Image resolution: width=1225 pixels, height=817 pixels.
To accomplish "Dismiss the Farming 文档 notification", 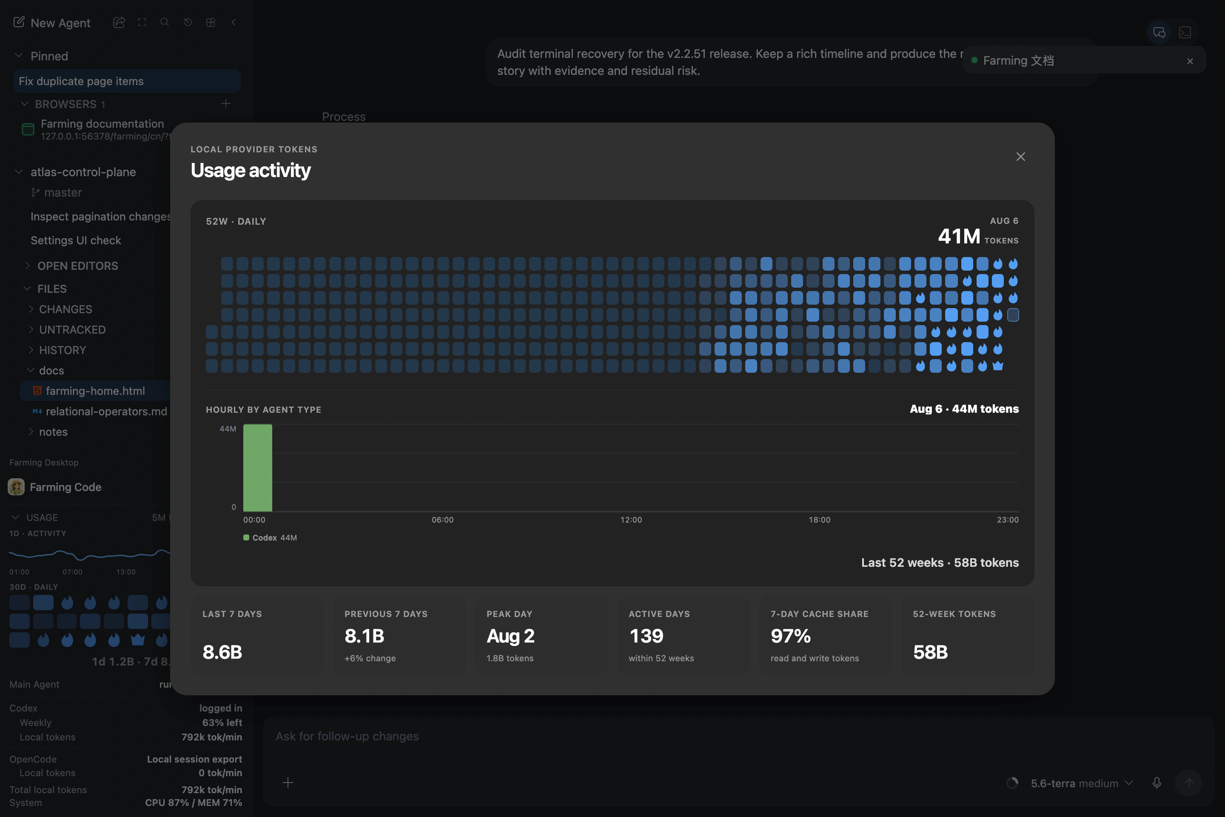I will pos(1190,61).
